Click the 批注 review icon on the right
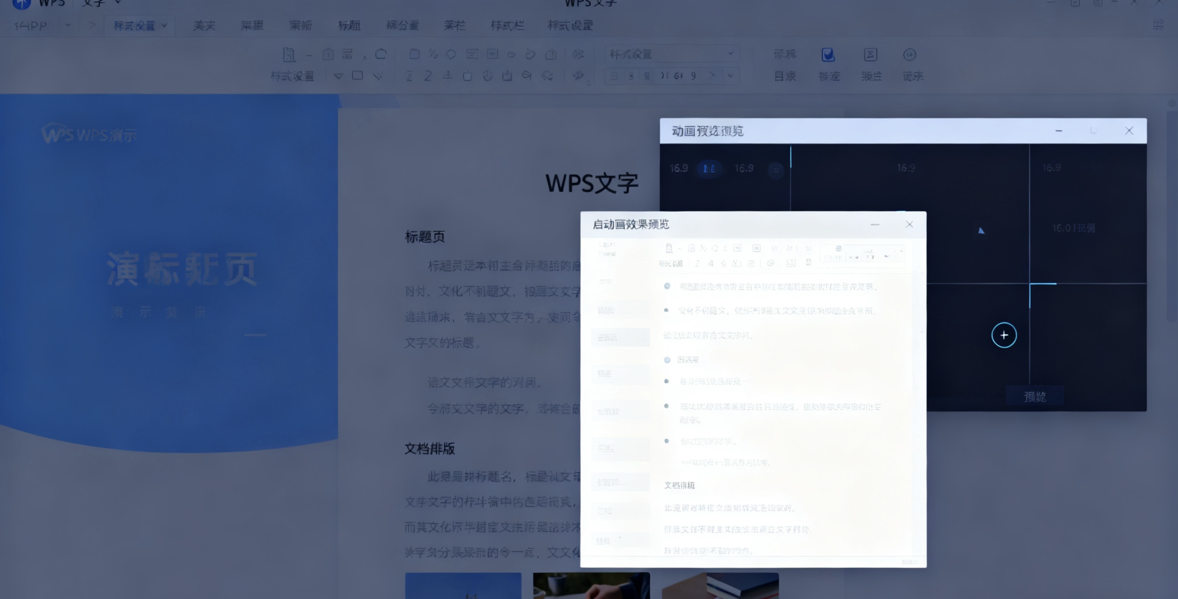Viewport: 1178px width, 599px height. (x=871, y=56)
